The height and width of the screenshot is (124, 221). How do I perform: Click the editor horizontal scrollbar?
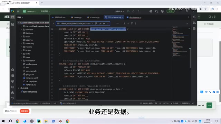point(107,100)
